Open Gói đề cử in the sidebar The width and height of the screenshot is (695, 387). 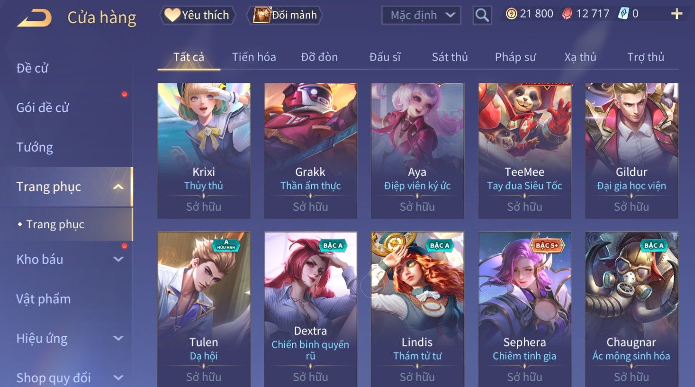coord(42,107)
